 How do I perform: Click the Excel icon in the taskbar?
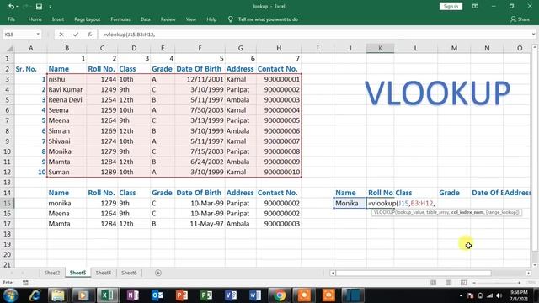pyautogui.click(x=107, y=295)
